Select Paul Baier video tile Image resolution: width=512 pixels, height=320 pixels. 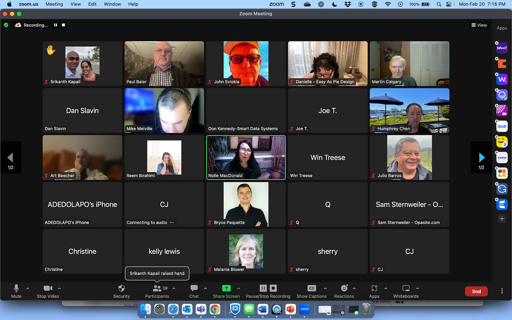pyautogui.click(x=164, y=64)
